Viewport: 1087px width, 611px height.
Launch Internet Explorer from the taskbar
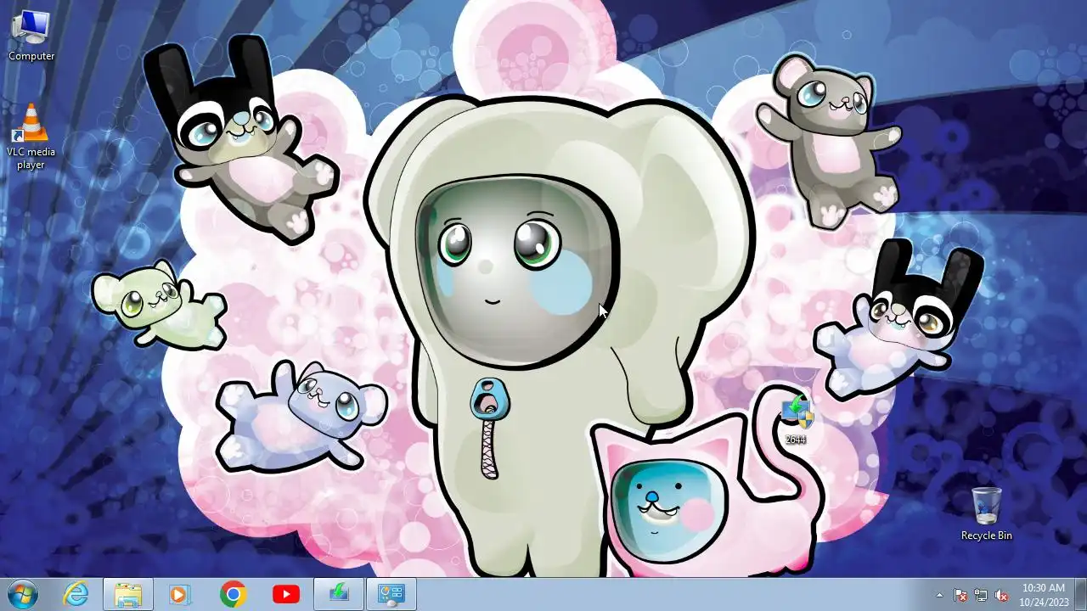tap(76, 594)
